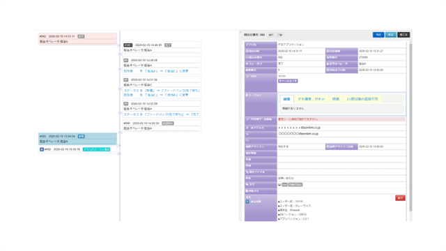Open the dark-badged reply entry at 14:49:20

point(162,47)
